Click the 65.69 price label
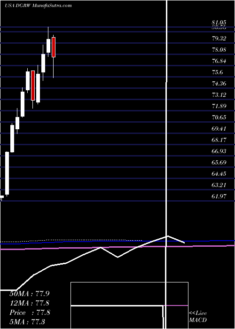The height and width of the screenshot is (329, 235). coord(219,163)
